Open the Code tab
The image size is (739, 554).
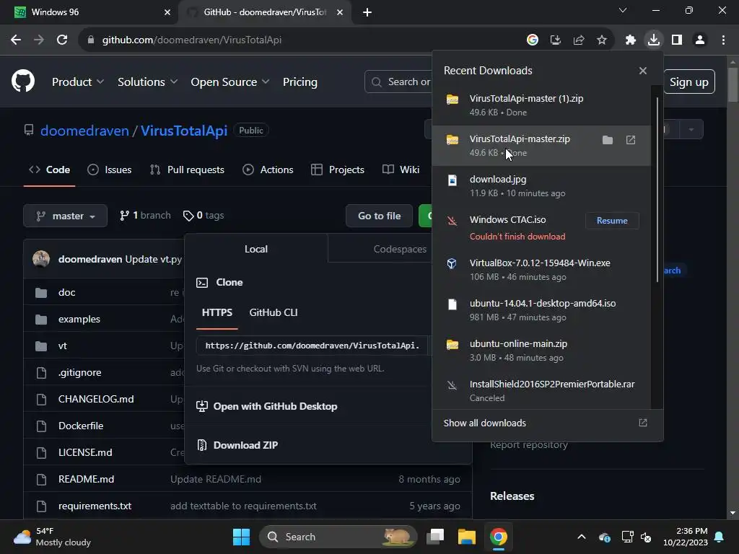point(50,170)
